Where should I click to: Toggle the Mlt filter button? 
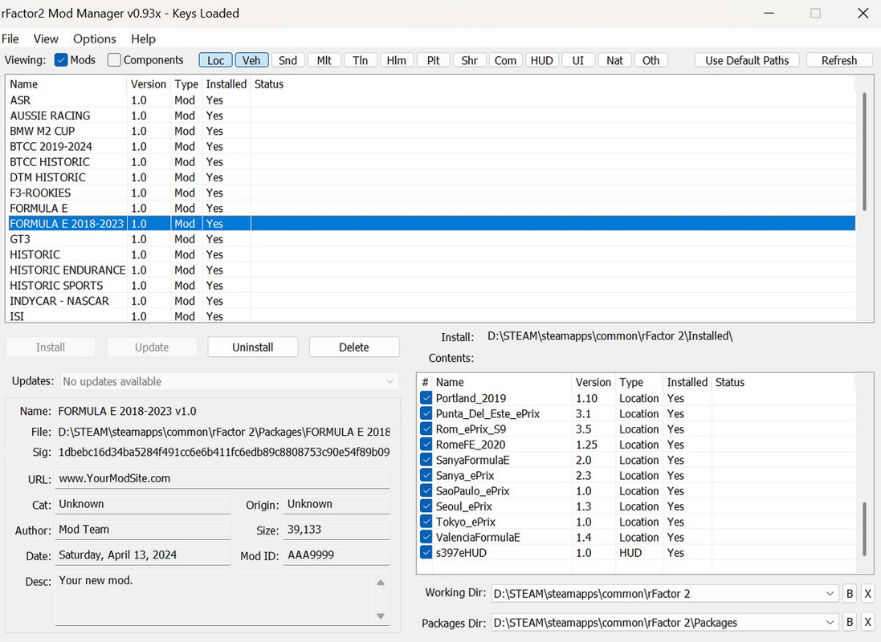pyautogui.click(x=324, y=61)
